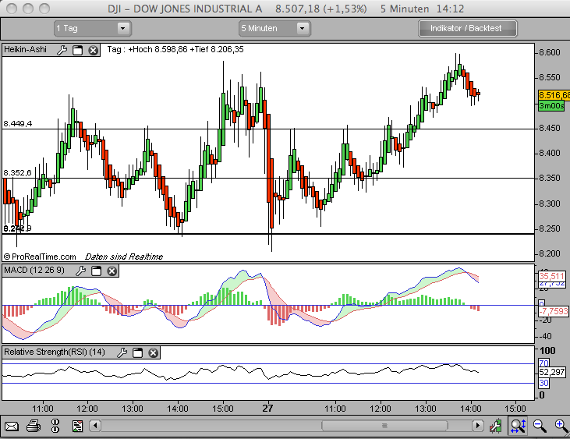Click the horizontal scrollbar thumb
The width and height of the screenshot is (570, 439).
point(384,425)
